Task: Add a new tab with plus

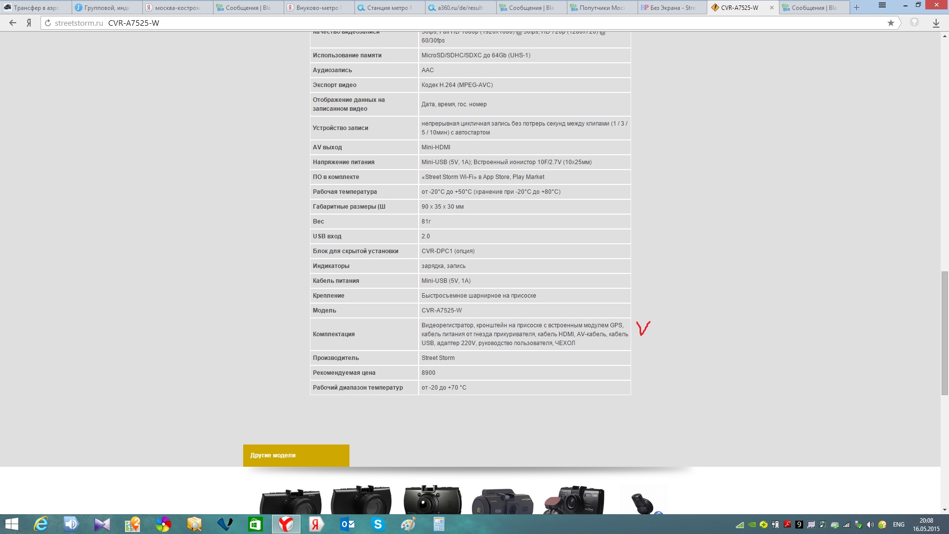Action: [x=857, y=7]
